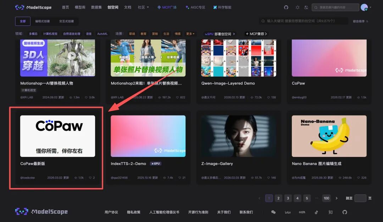Open the GitHub icon in footer
Image resolution: width=383 pixels, height=222 pixels.
[345, 212]
